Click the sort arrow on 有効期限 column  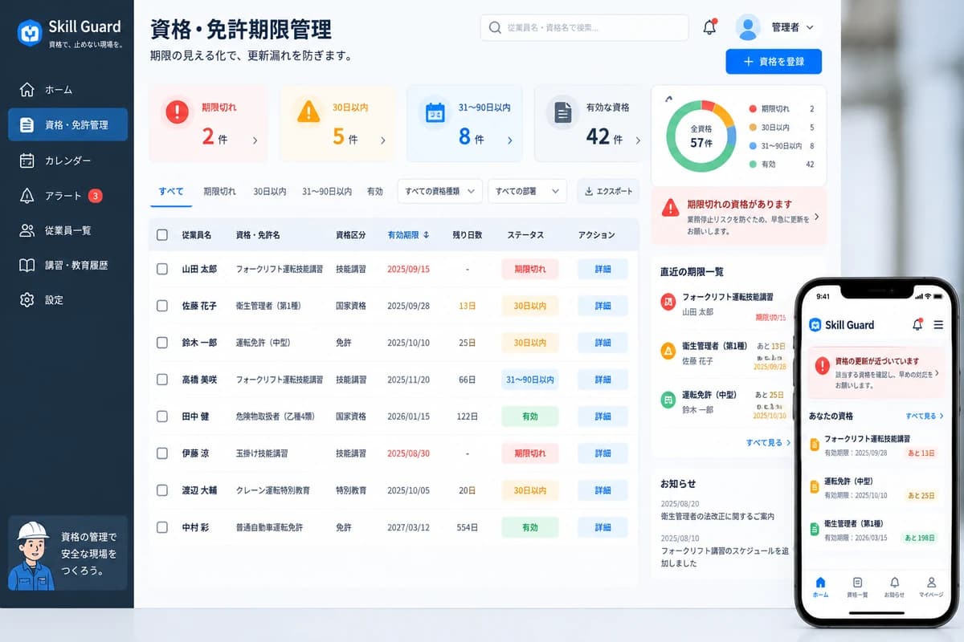point(426,235)
